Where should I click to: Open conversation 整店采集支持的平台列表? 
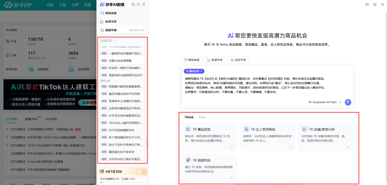122,94
